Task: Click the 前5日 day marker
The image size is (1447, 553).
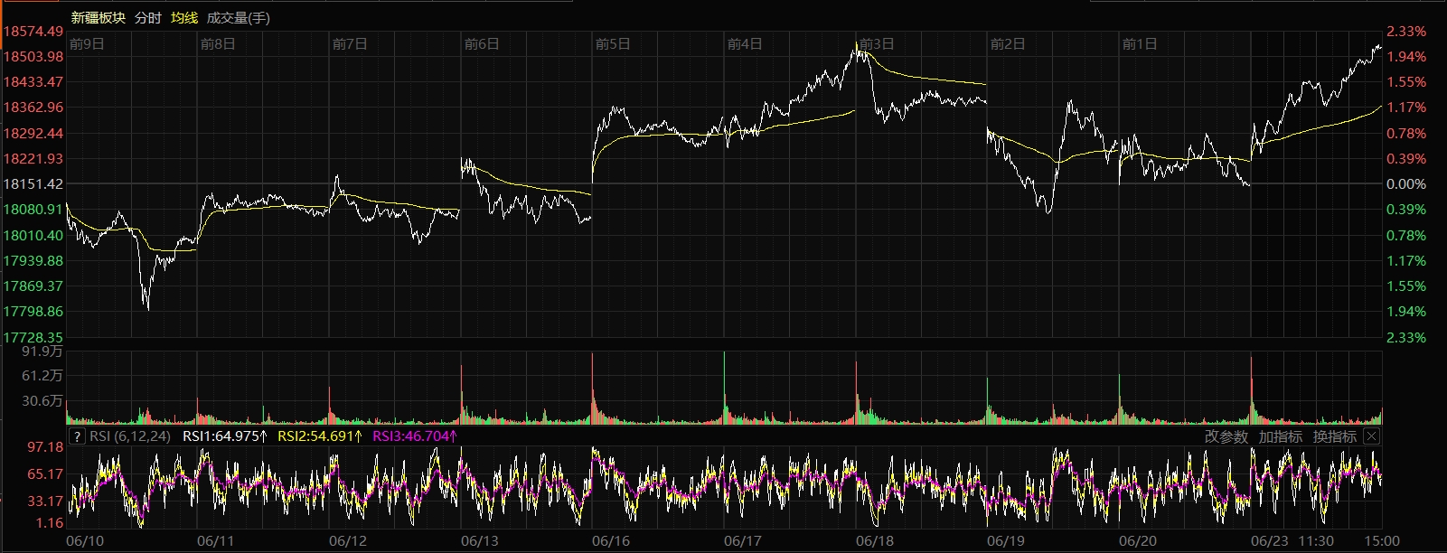Action: [613, 43]
